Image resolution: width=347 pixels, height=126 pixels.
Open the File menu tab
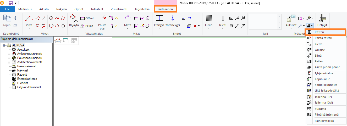7,9
